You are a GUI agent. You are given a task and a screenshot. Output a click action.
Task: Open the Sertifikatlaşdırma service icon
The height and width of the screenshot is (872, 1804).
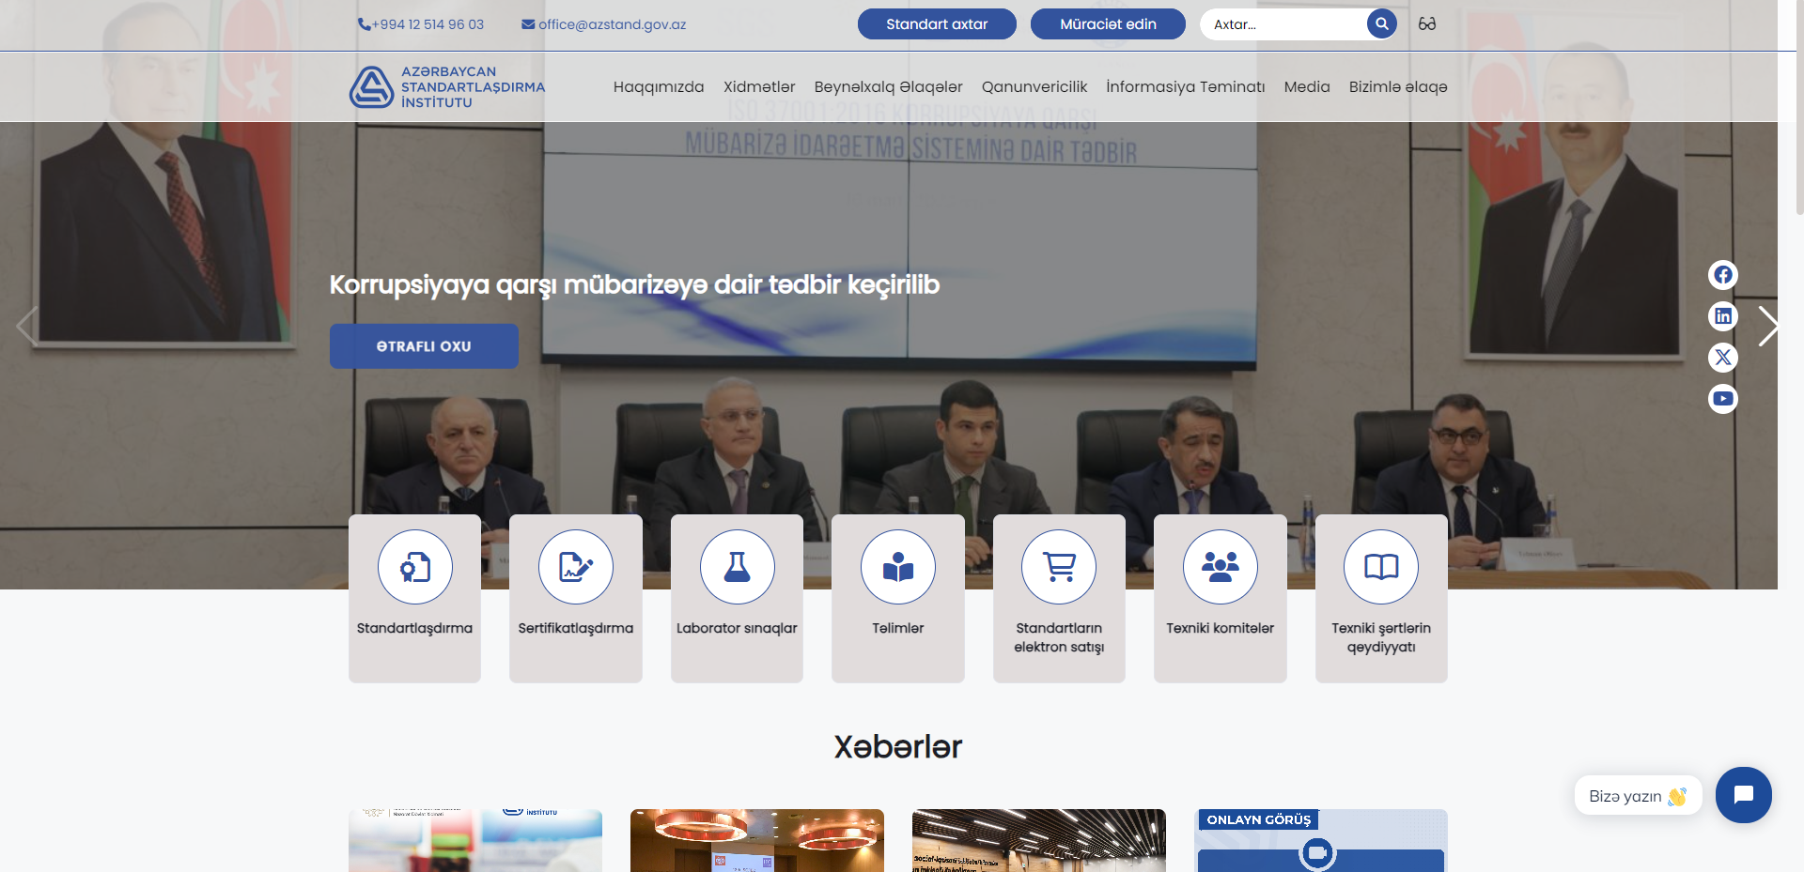click(x=576, y=567)
